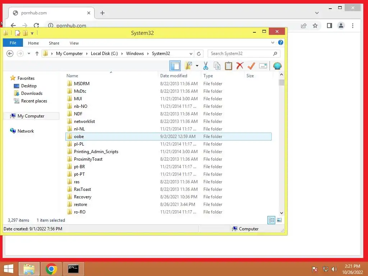Expand the ribbon with the chevron
The width and height of the screenshot is (368, 276).
(272, 42)
